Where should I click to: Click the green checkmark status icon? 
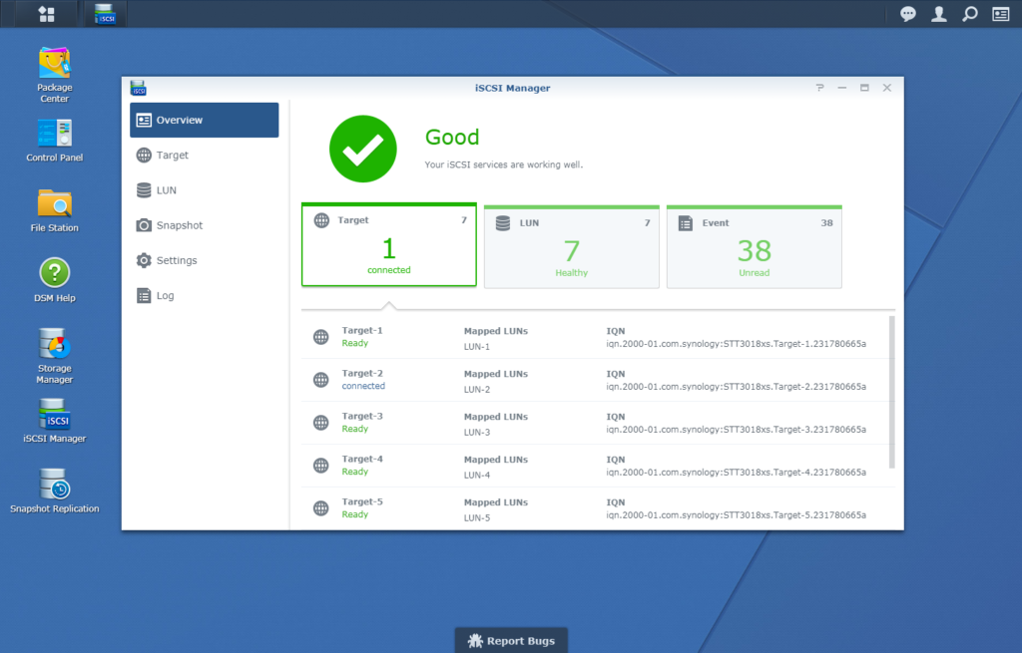tap(363, 150)
